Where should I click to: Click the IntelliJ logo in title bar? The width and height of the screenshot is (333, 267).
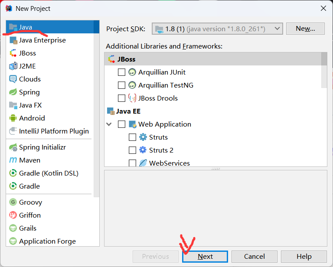point(9,8)
